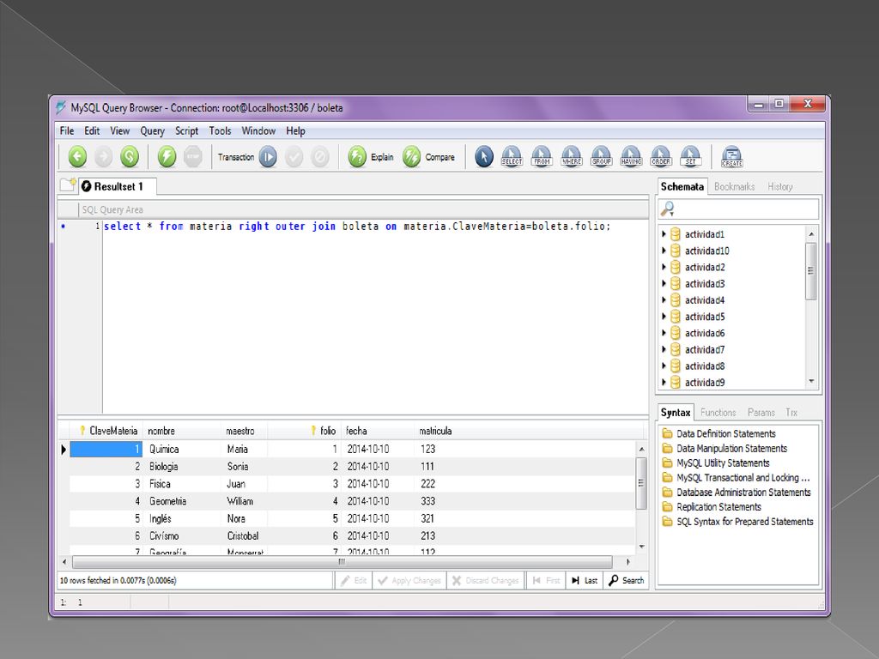The height and width of the screenshot is (659, 879).
Task: Expand the actividad4 schema
Action: [664, 299]
